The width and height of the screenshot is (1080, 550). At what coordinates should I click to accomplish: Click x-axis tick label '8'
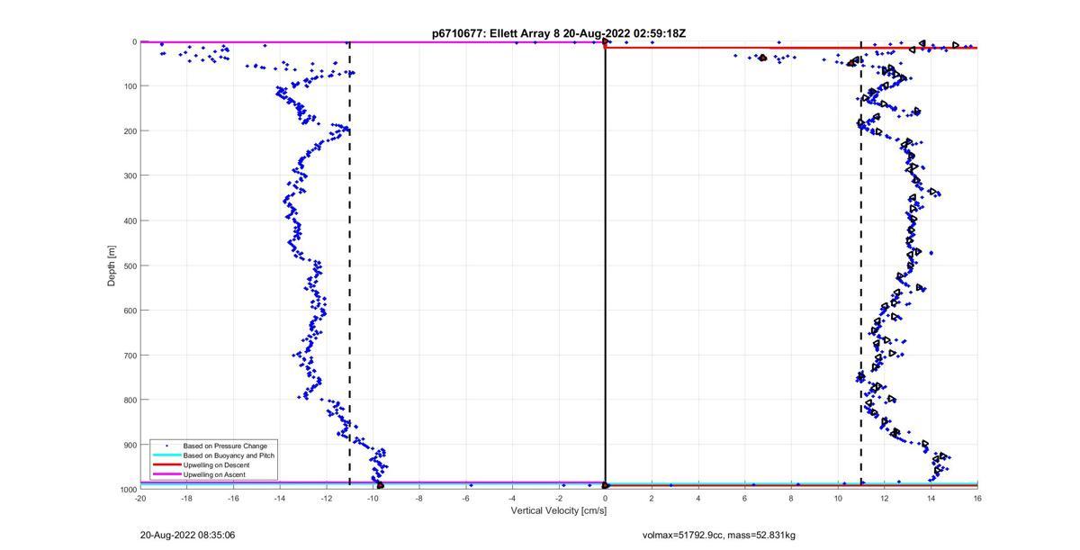[791, 498]
